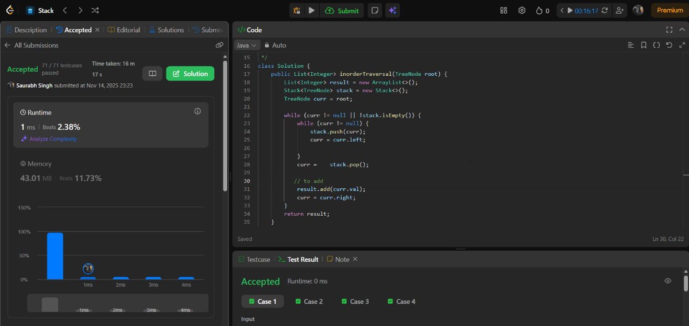689x326 pixels.
Task: Invite a collaborator with add-user icon
Action: click(620, 10)
